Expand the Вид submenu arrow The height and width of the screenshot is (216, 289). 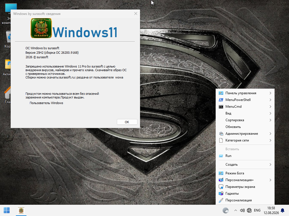pos(270,114)
